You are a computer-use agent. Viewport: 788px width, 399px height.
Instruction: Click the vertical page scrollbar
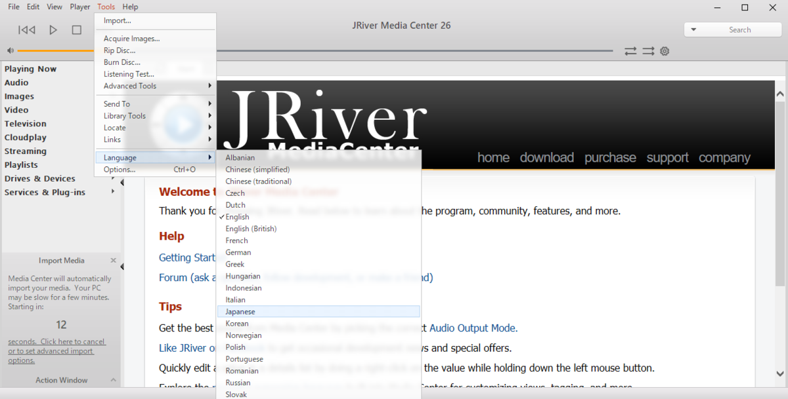[780, 194]
